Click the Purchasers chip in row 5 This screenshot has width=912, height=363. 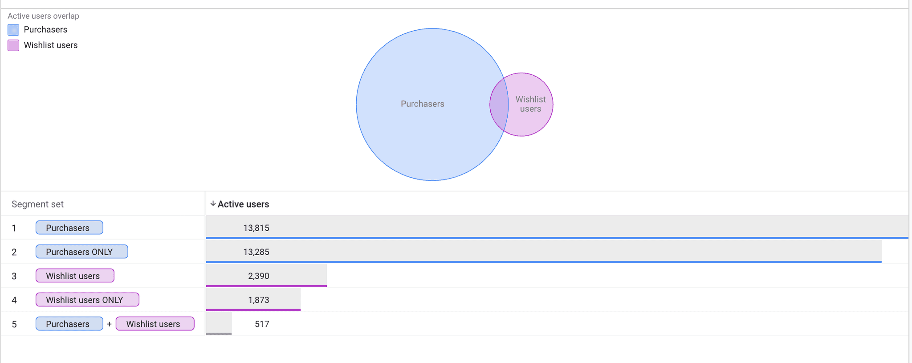pyautogui.click(x=69, y=324)
